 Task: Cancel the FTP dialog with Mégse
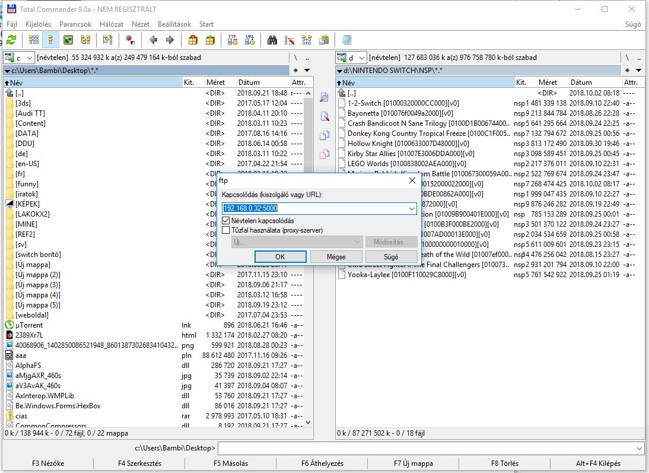[336, 257]
